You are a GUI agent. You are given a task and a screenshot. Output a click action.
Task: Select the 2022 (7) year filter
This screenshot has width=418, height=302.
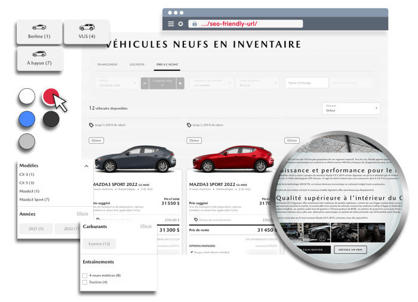click(68, 229)
